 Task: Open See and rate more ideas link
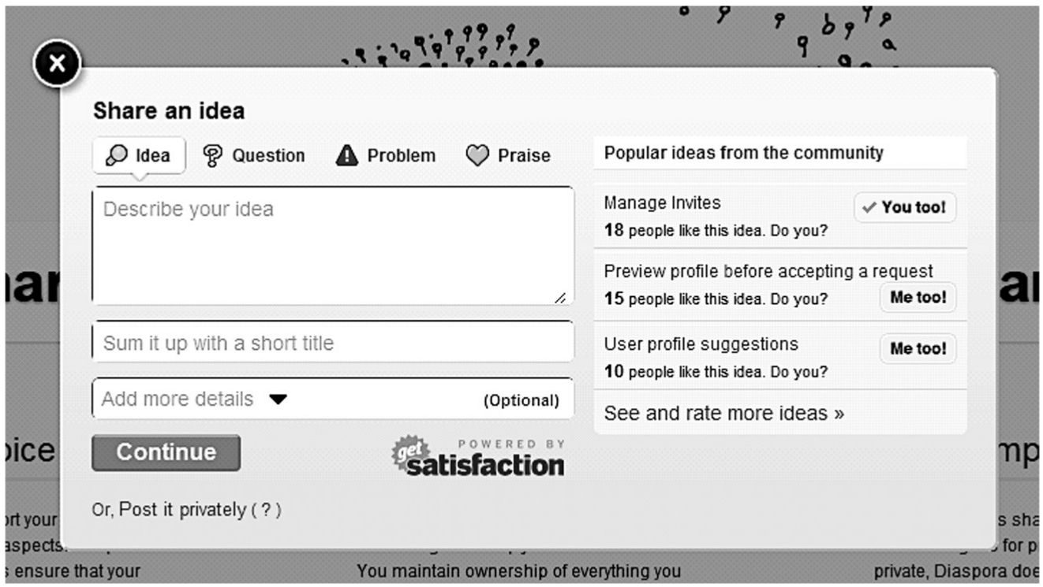point(723,414)
